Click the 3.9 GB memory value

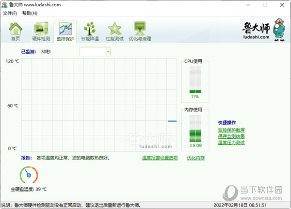(195, 145)
